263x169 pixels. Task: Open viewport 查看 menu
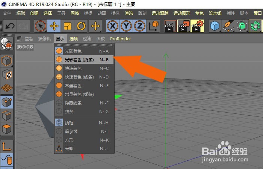[x=29, y=39]
